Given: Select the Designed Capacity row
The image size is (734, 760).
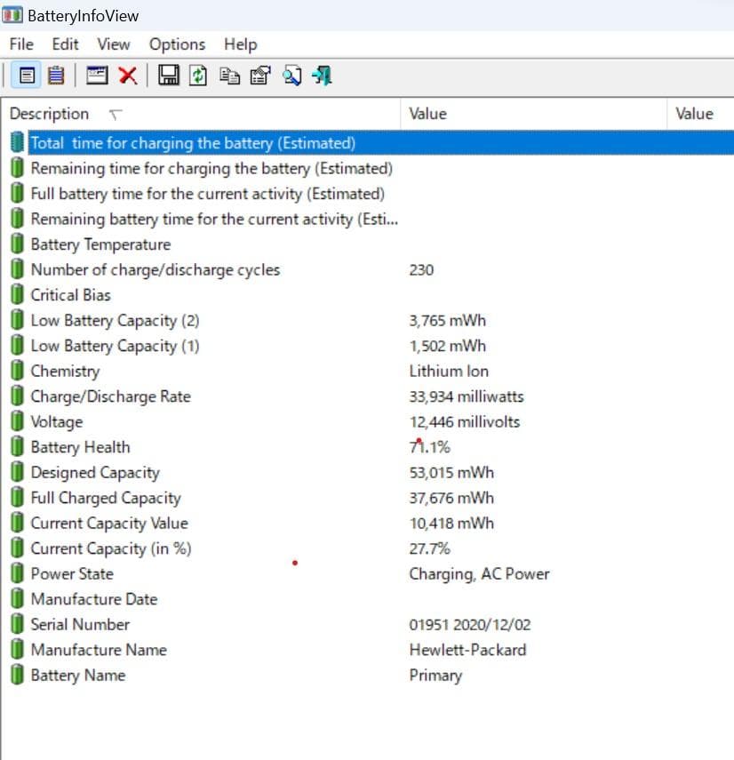Looking at the screenshot, I should (x=95, y=473).
